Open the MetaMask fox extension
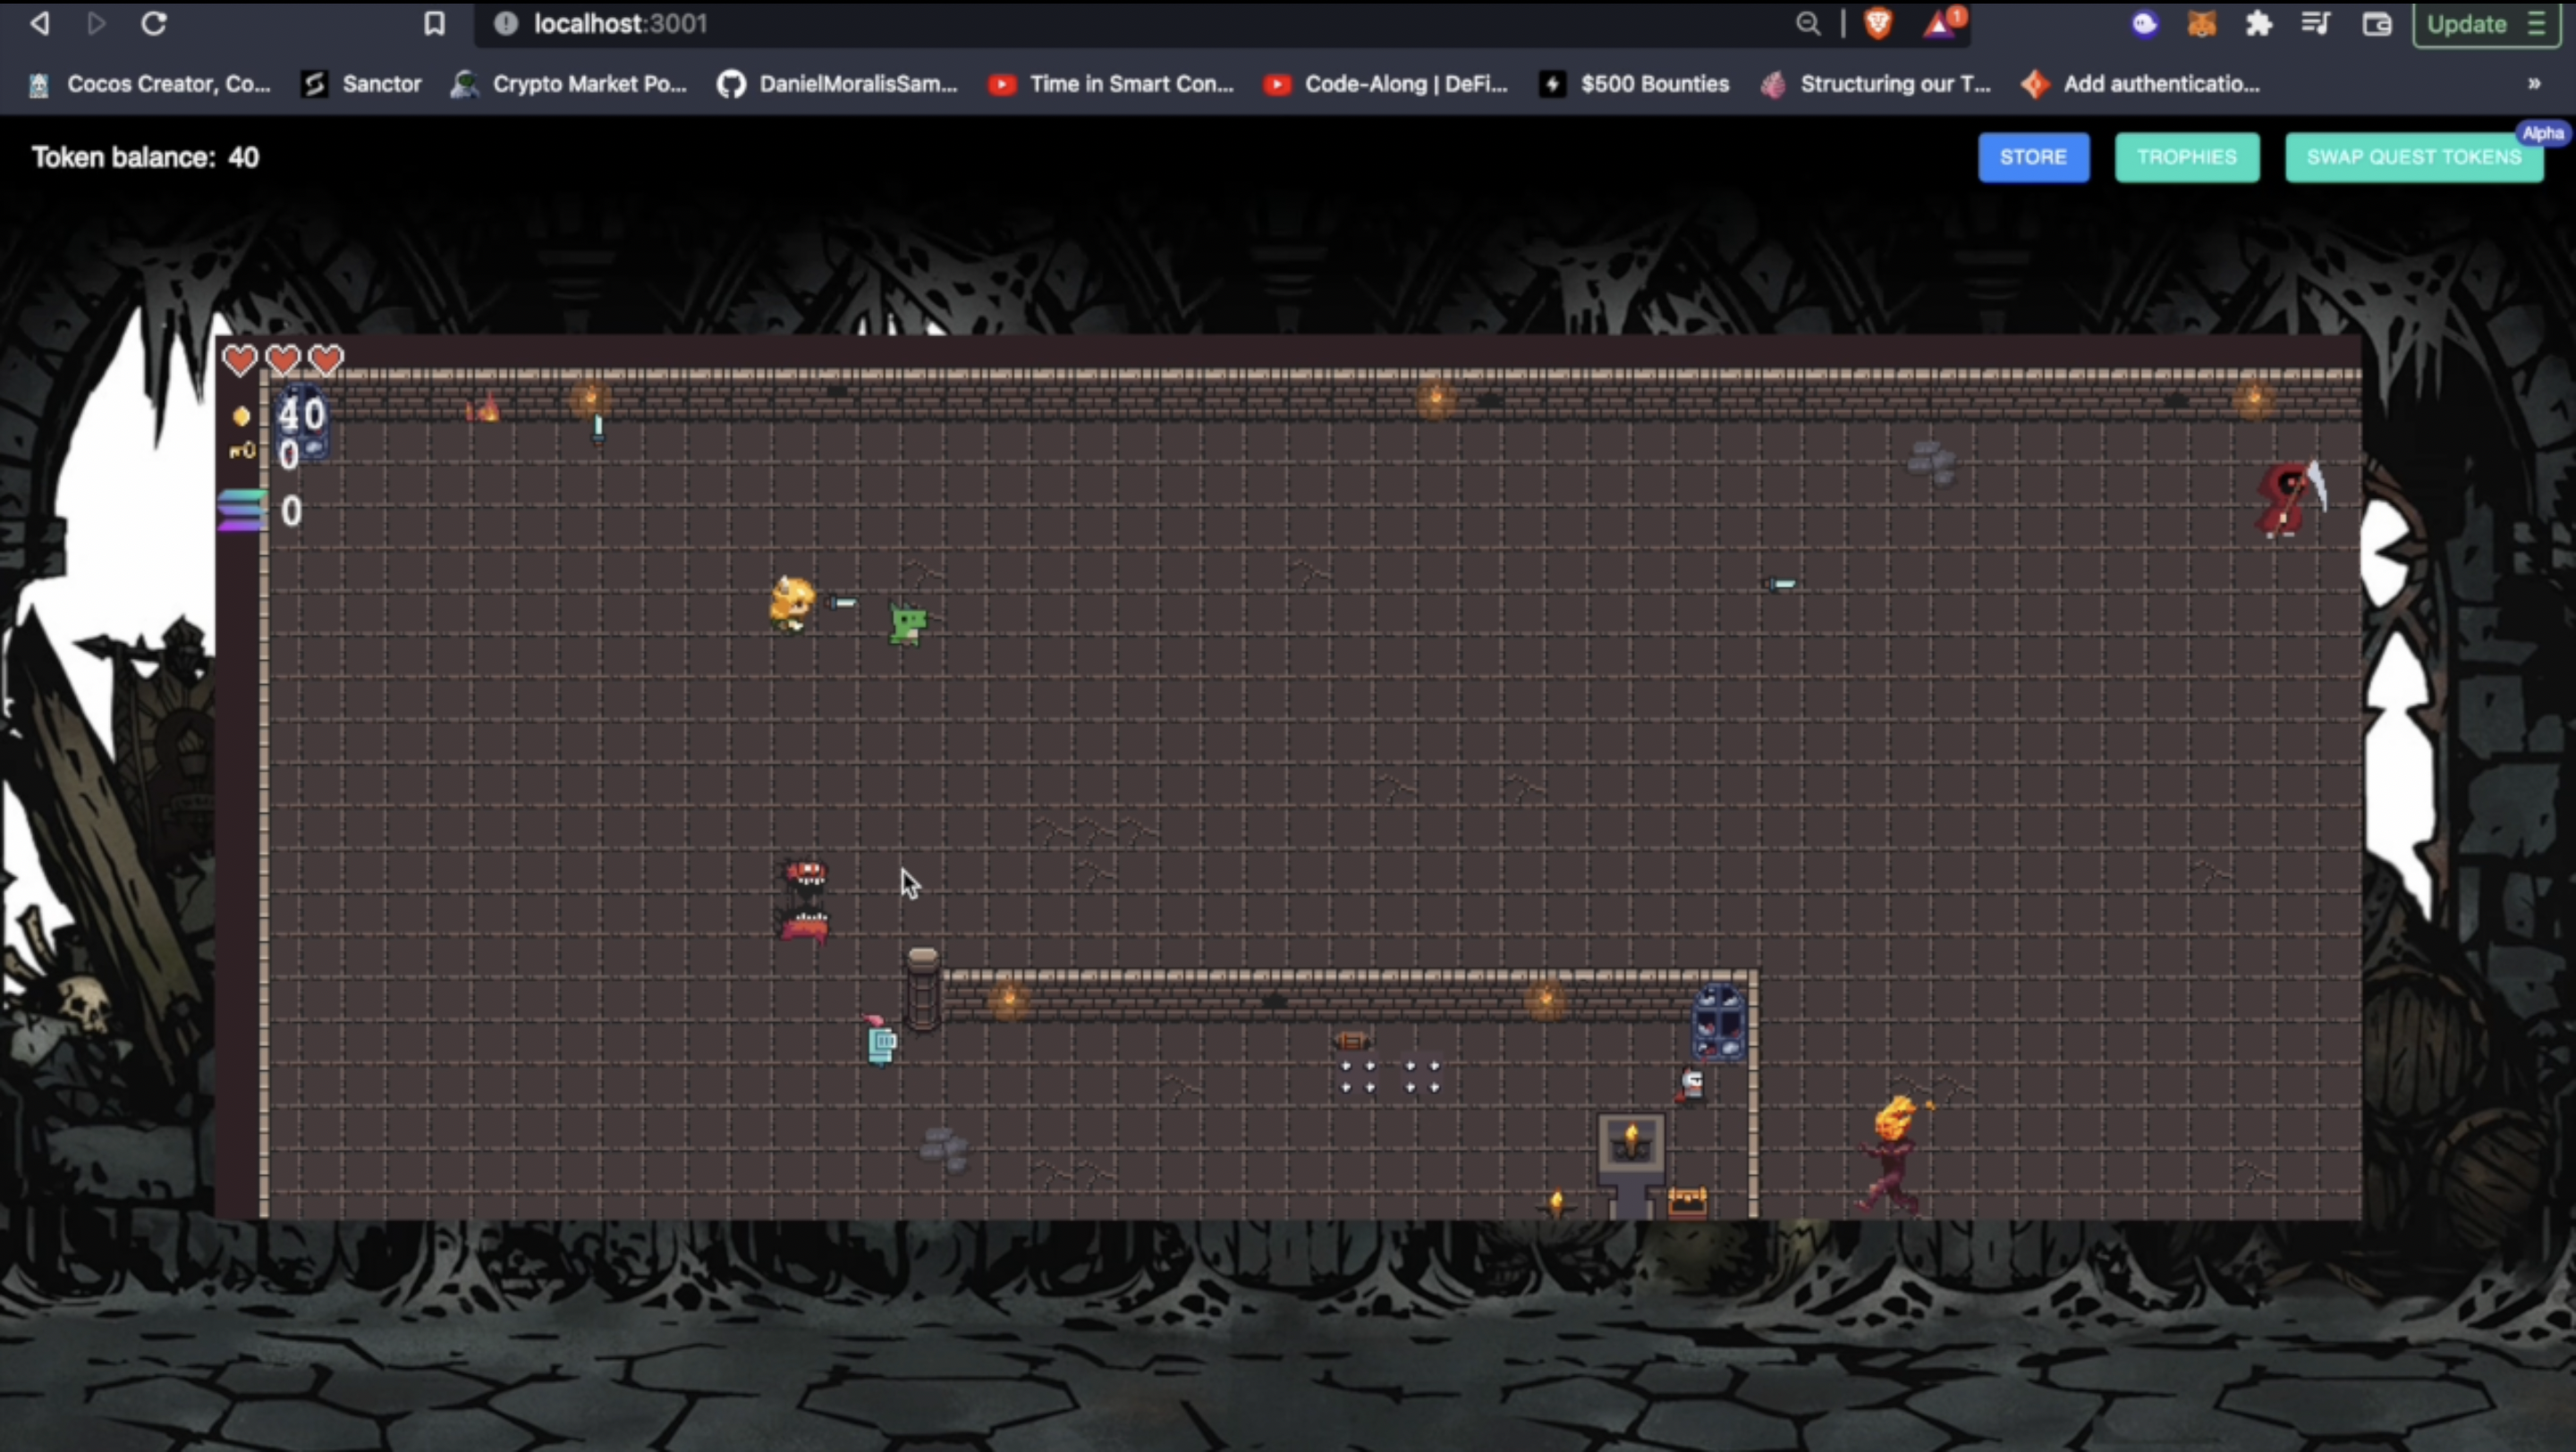The height and width of the screenshot is (1452, 2576). [2201, 23]
